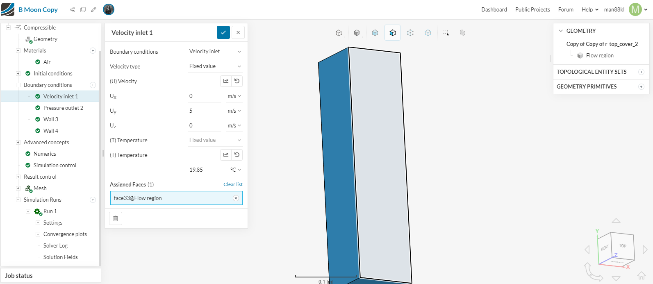The height and width of the screenshot is (284, 653).
Task: Click the copy project icon
Action: click(83, 9)
